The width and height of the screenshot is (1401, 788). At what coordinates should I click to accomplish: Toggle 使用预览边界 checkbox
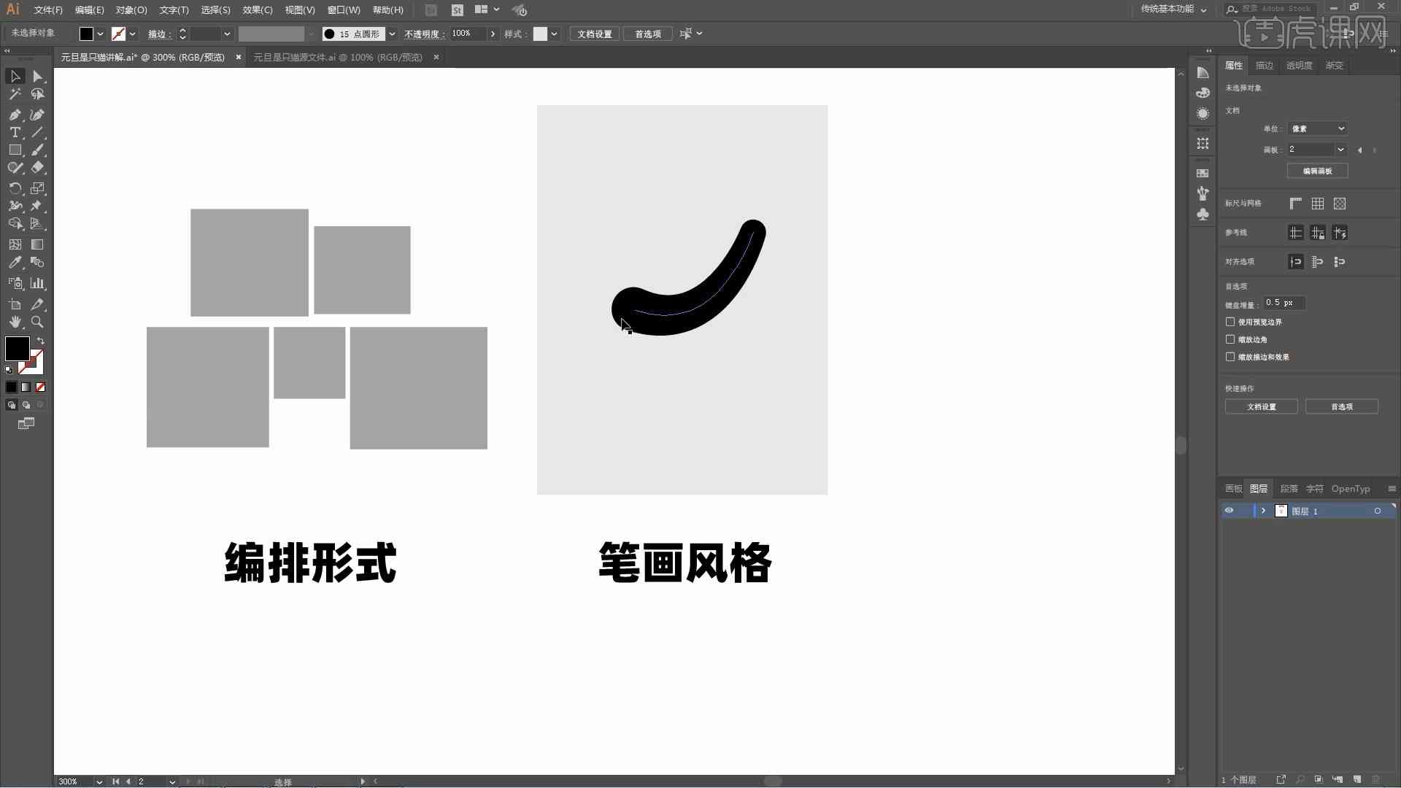(1231, 320)
